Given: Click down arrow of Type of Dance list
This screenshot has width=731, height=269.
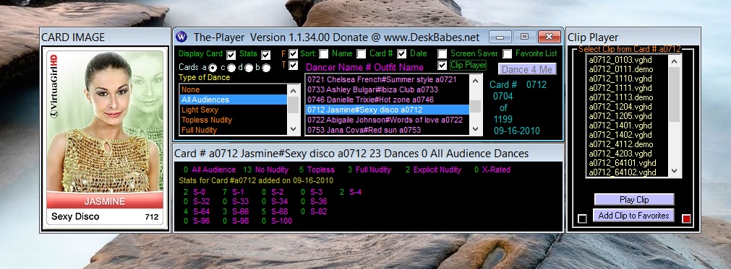Looking at the screenshot, I should coord(294,129).
